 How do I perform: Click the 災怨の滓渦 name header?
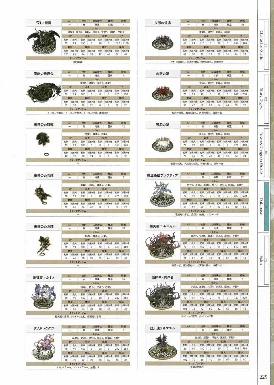pyautogui.click(x=162, y=23)
